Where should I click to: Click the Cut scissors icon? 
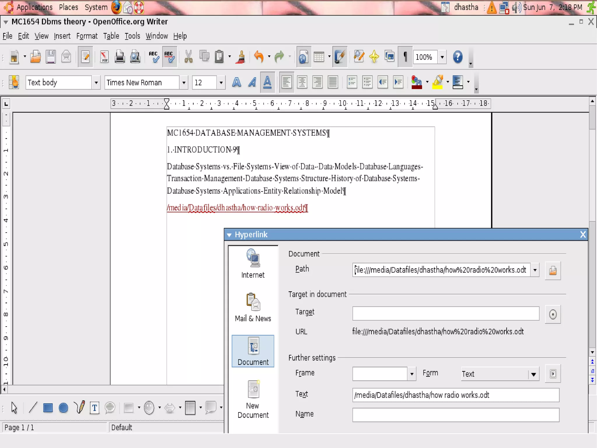click(x=189, y=57)
